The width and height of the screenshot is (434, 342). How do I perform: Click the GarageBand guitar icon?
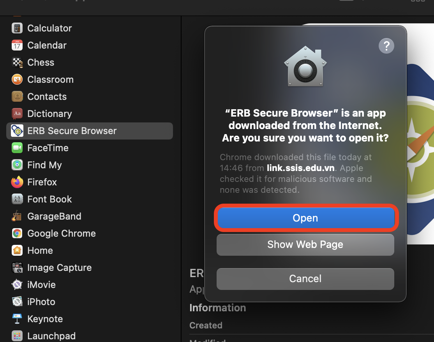17,216
